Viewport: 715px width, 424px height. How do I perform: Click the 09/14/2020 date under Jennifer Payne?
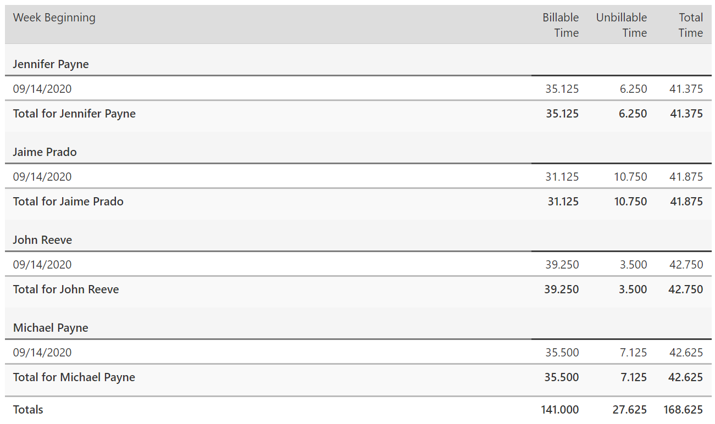(x=42, y=88)
